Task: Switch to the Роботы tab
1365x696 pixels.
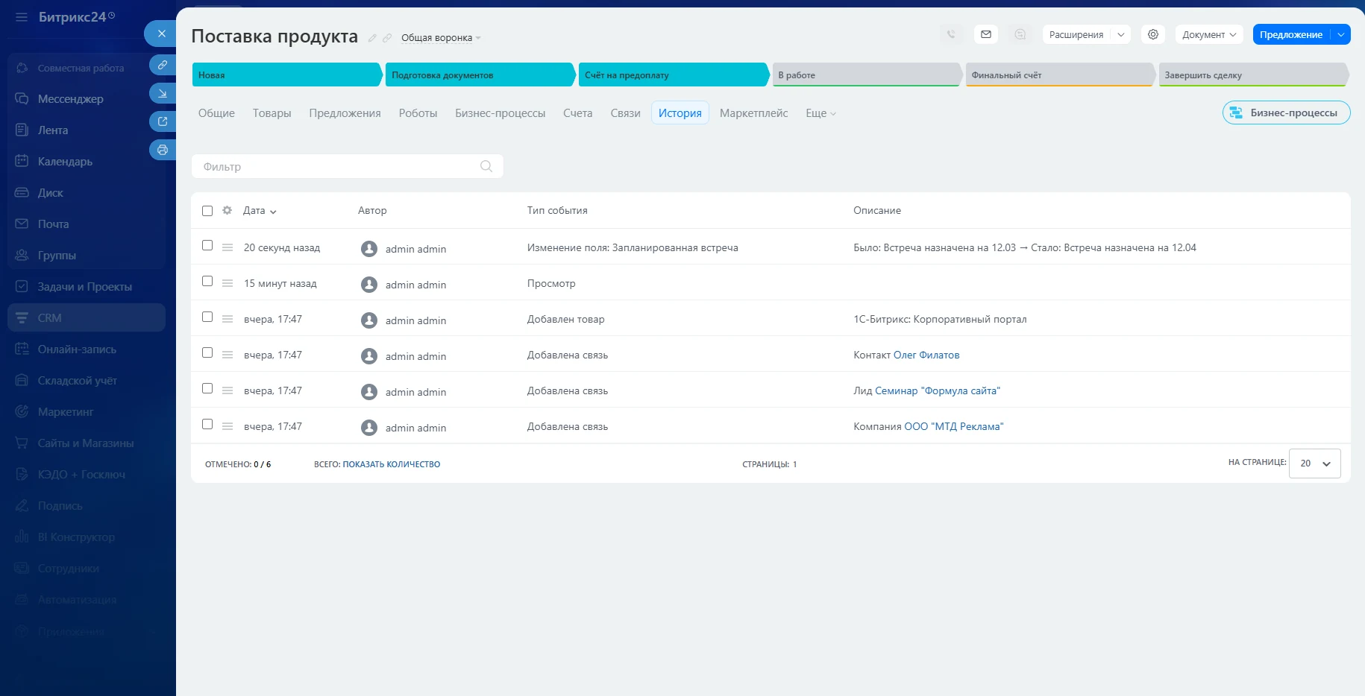Action: click(418, 113)
